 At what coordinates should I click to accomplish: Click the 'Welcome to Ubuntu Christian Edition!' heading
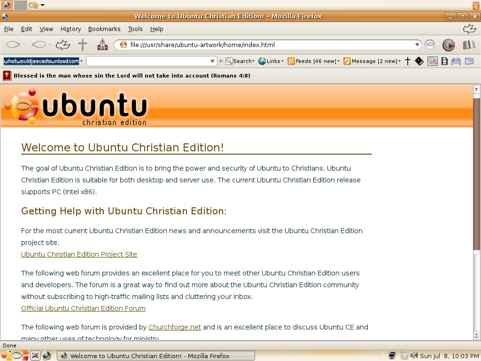[x=123, y=147]
